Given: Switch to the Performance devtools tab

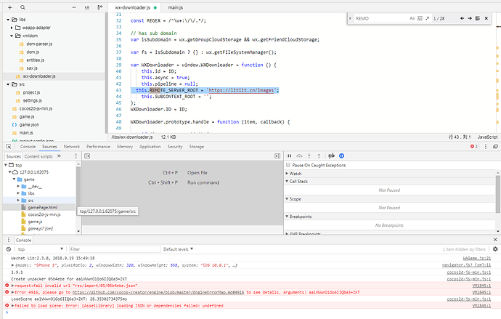Looking at the screenshot, I should (x=98, y=146).
